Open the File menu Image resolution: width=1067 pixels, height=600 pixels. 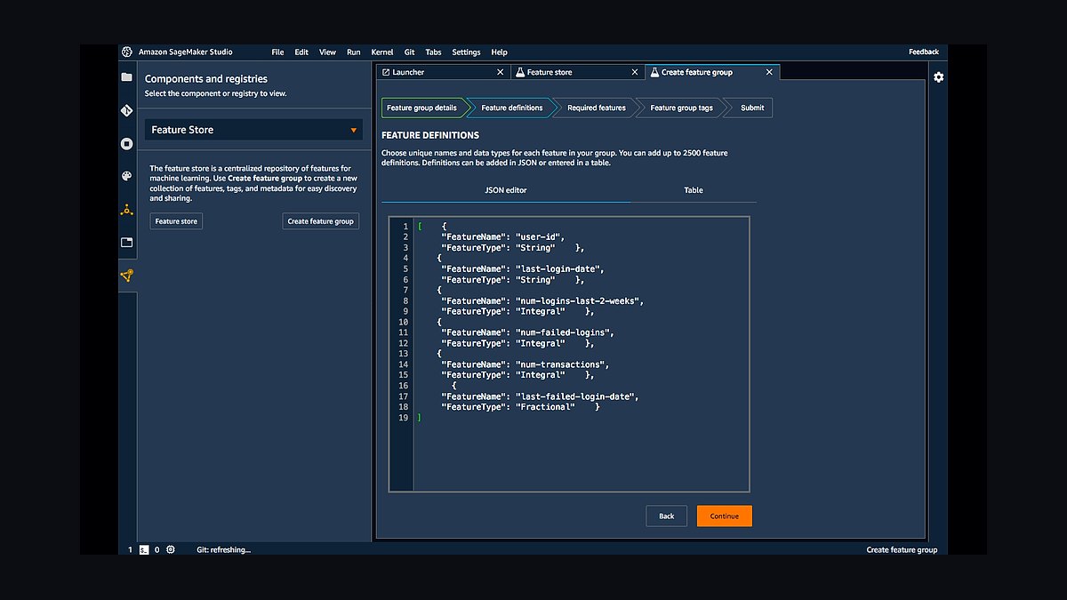click(x=277, y=52)
